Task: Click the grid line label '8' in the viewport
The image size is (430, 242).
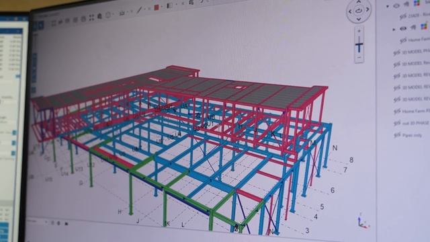Action: pyautogui.click(x=351, y=160)
